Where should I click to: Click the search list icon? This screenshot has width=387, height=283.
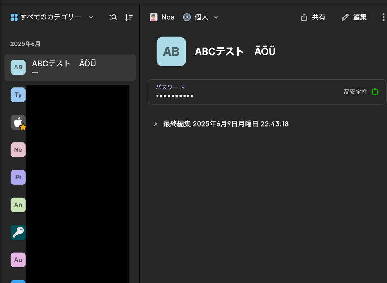[x=113, y=17]
